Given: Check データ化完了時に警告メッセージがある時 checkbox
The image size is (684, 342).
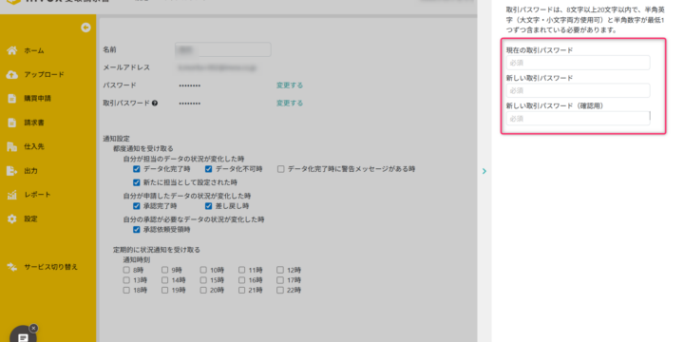Looking at the screenshot, I should pos(281,169).
